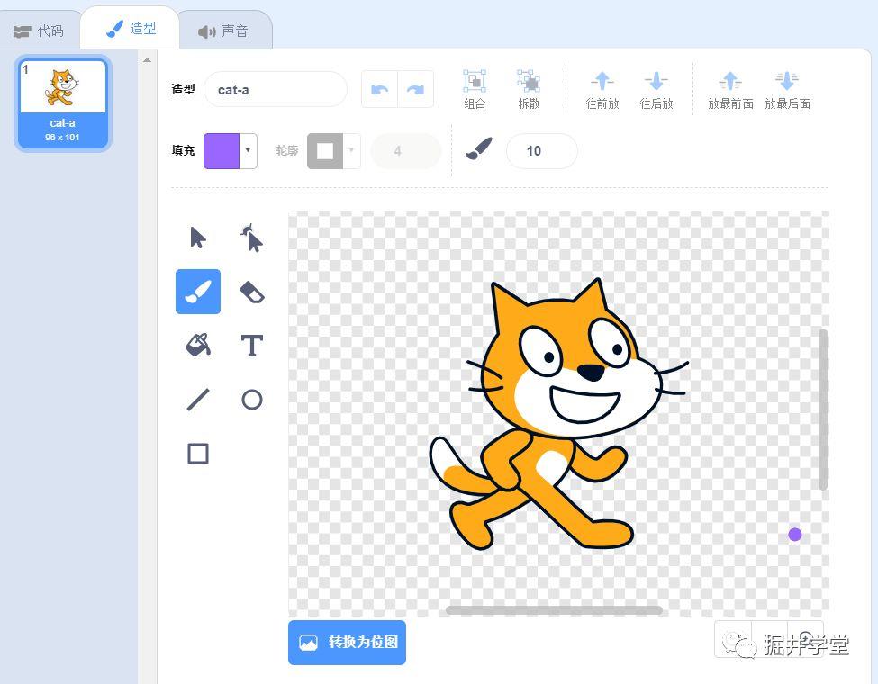The width and height of the screenshot is (878, 684).
Task: Click the brush size field 10
Action: tap(541, 150)
